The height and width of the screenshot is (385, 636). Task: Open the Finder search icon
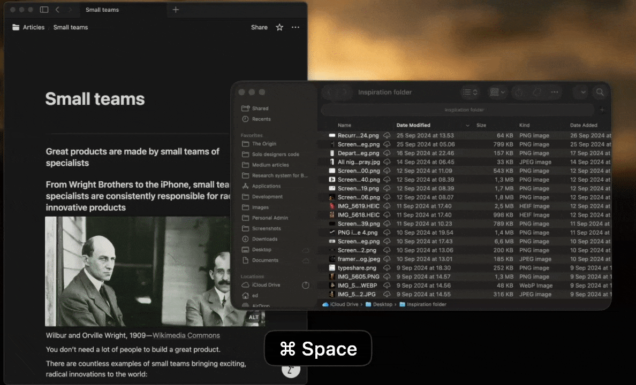point(600,92)
